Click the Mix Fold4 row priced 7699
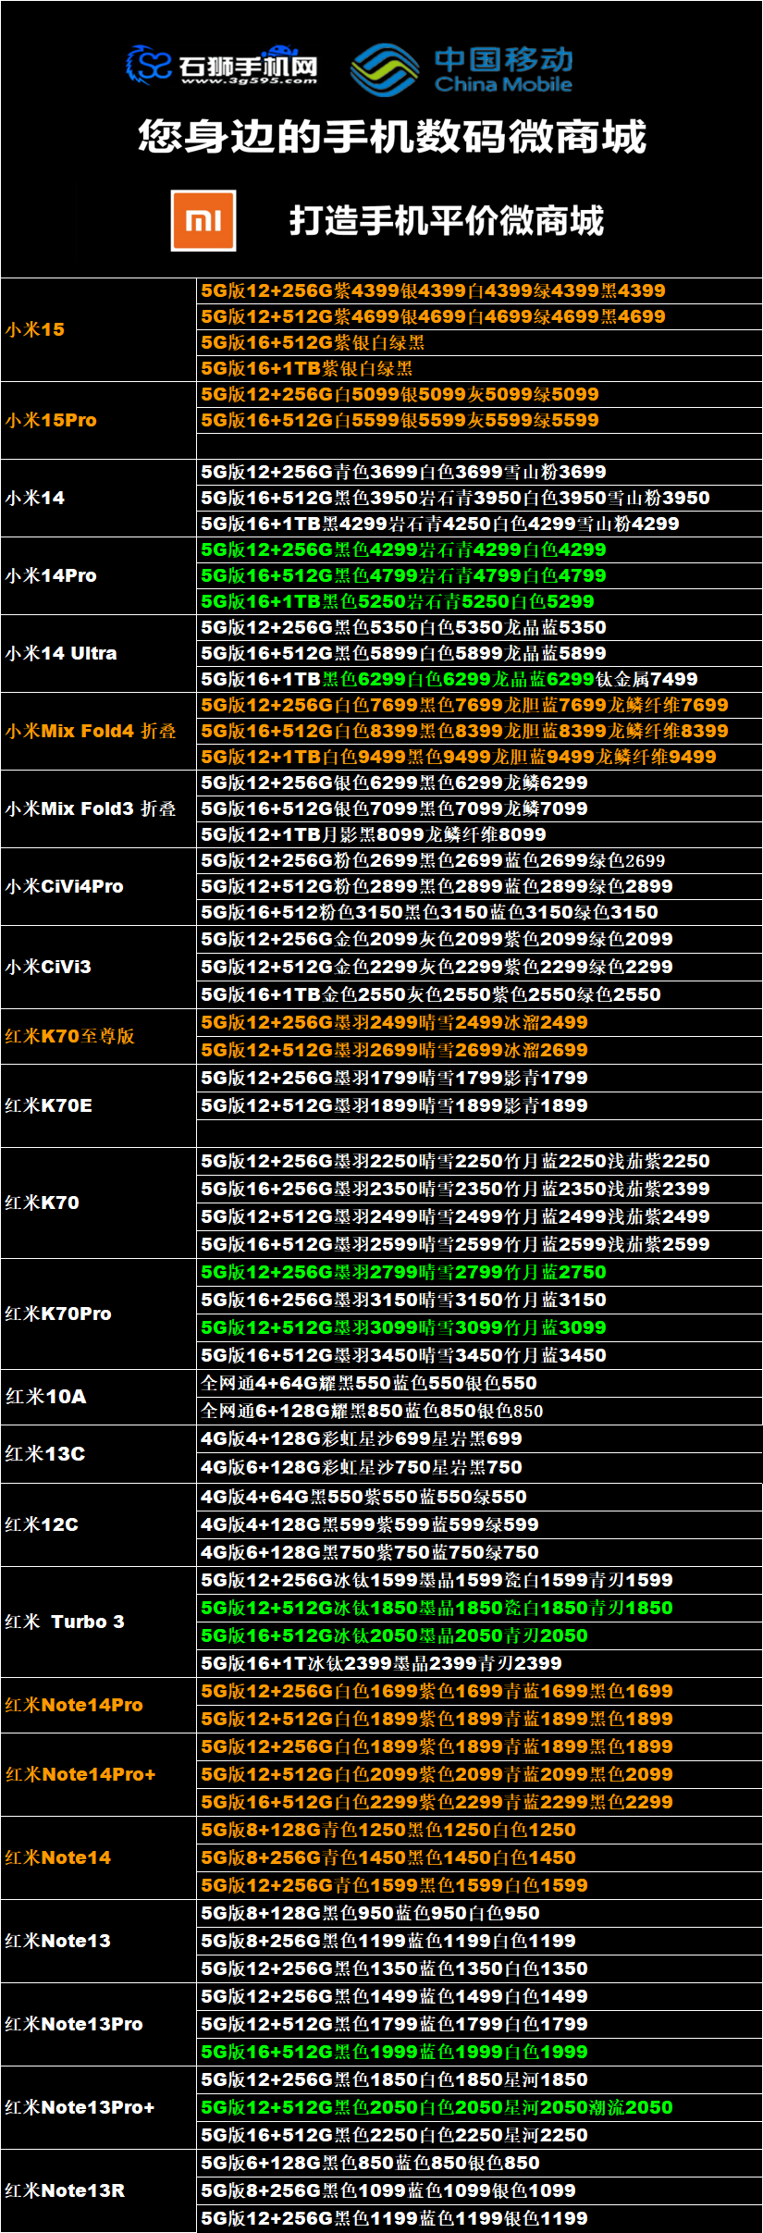763x2233 pixels. 479,705
